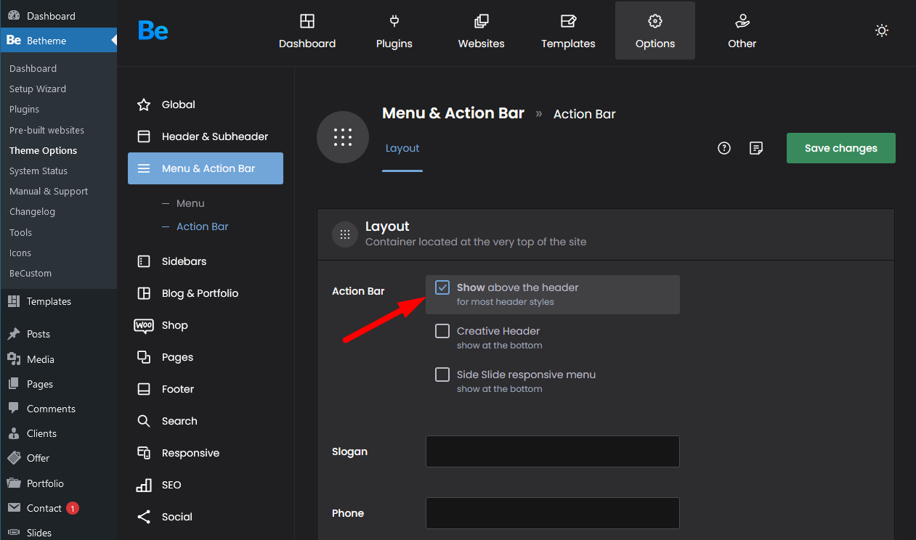Screen dimensions: 916x540
Task: Open Blog & Portfolio options
Action: coord(206,293)
